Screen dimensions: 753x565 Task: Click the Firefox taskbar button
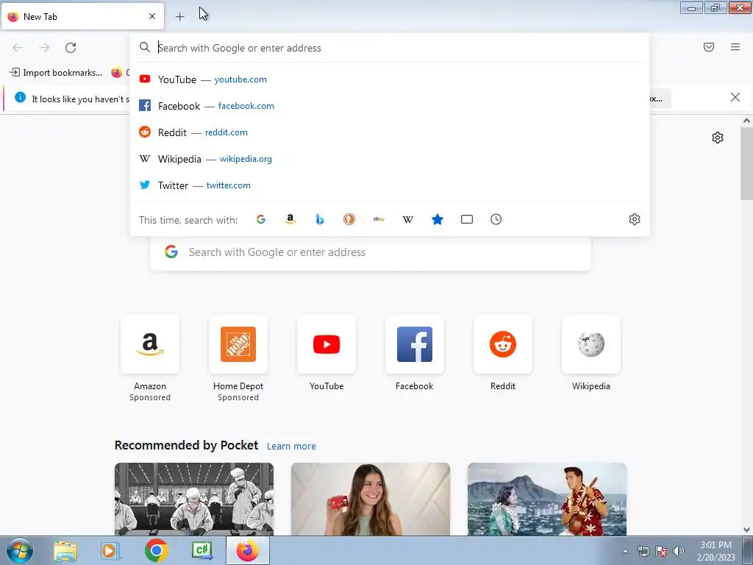click(x=248, y=551)
